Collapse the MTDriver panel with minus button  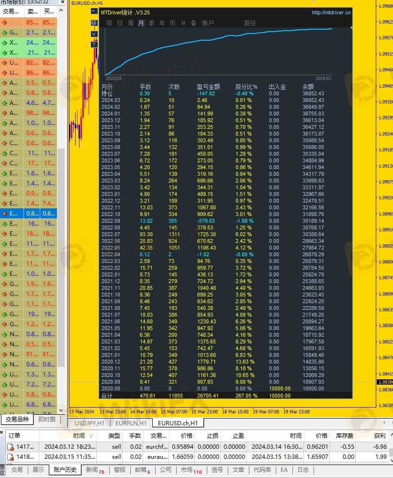coord(94,11)
